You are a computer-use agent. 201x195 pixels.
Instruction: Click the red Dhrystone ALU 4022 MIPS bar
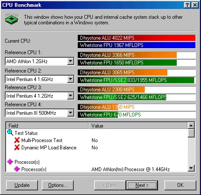137,38
